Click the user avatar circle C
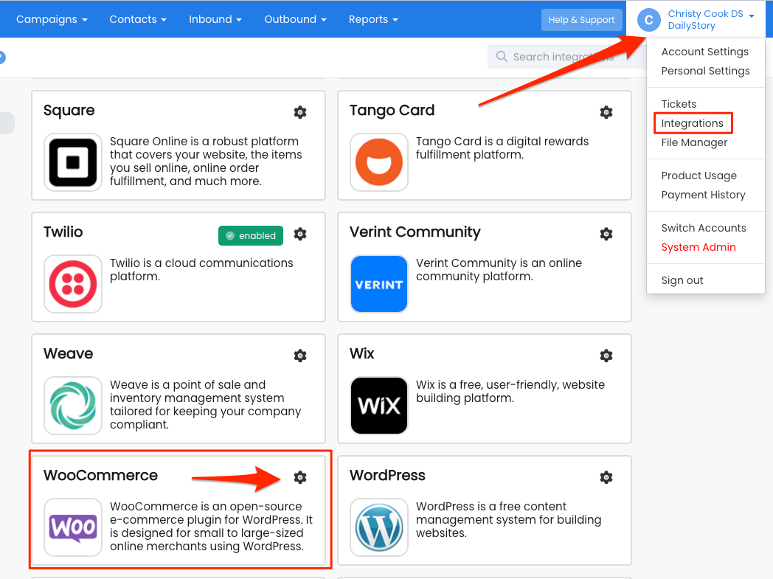Screen dimensions: 773x579 [x=649, y=20]
